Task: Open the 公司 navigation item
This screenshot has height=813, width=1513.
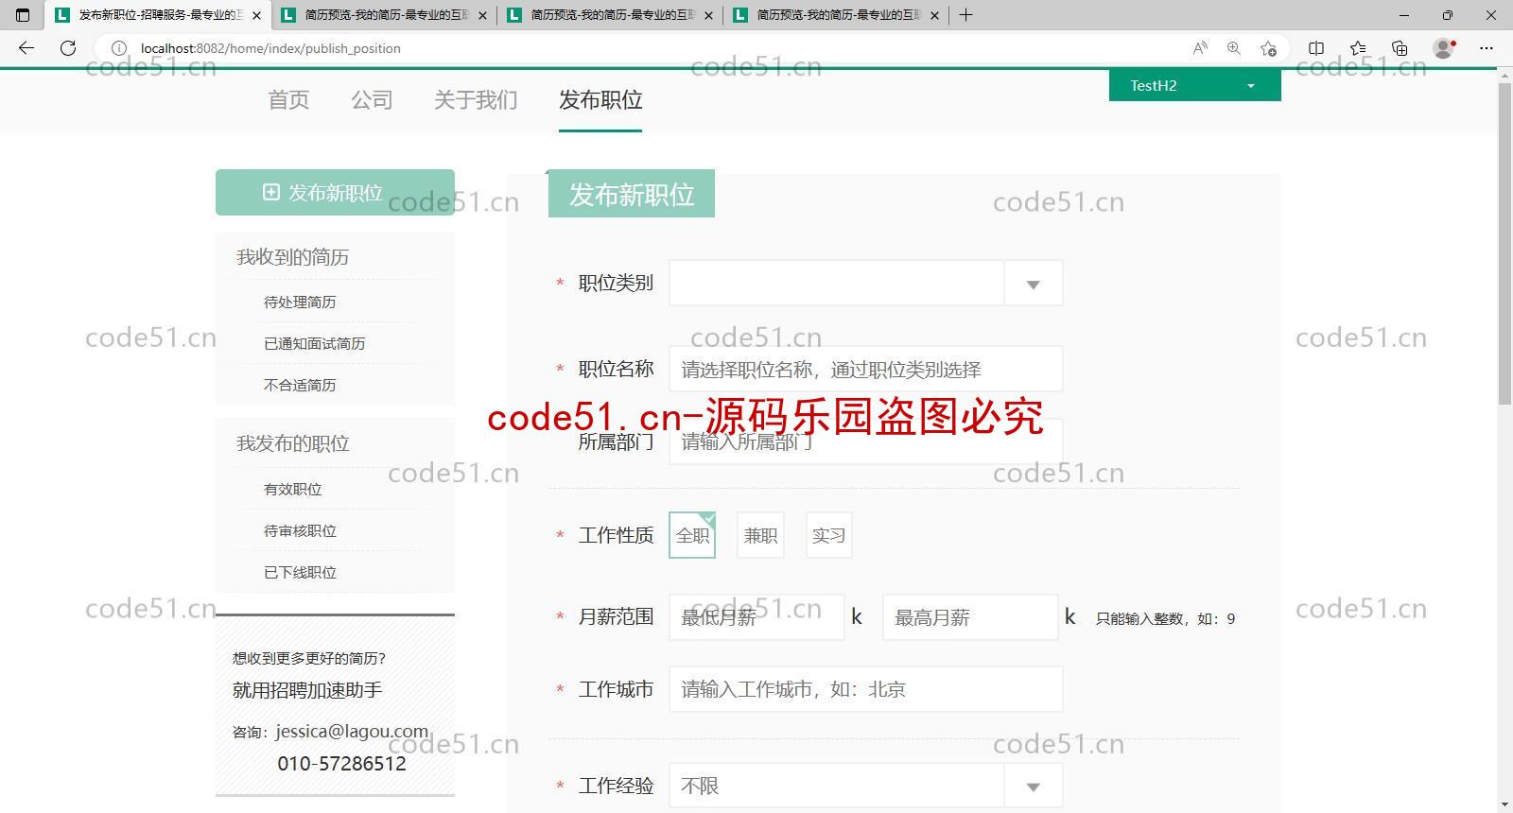Action: [x=372, y=100]
